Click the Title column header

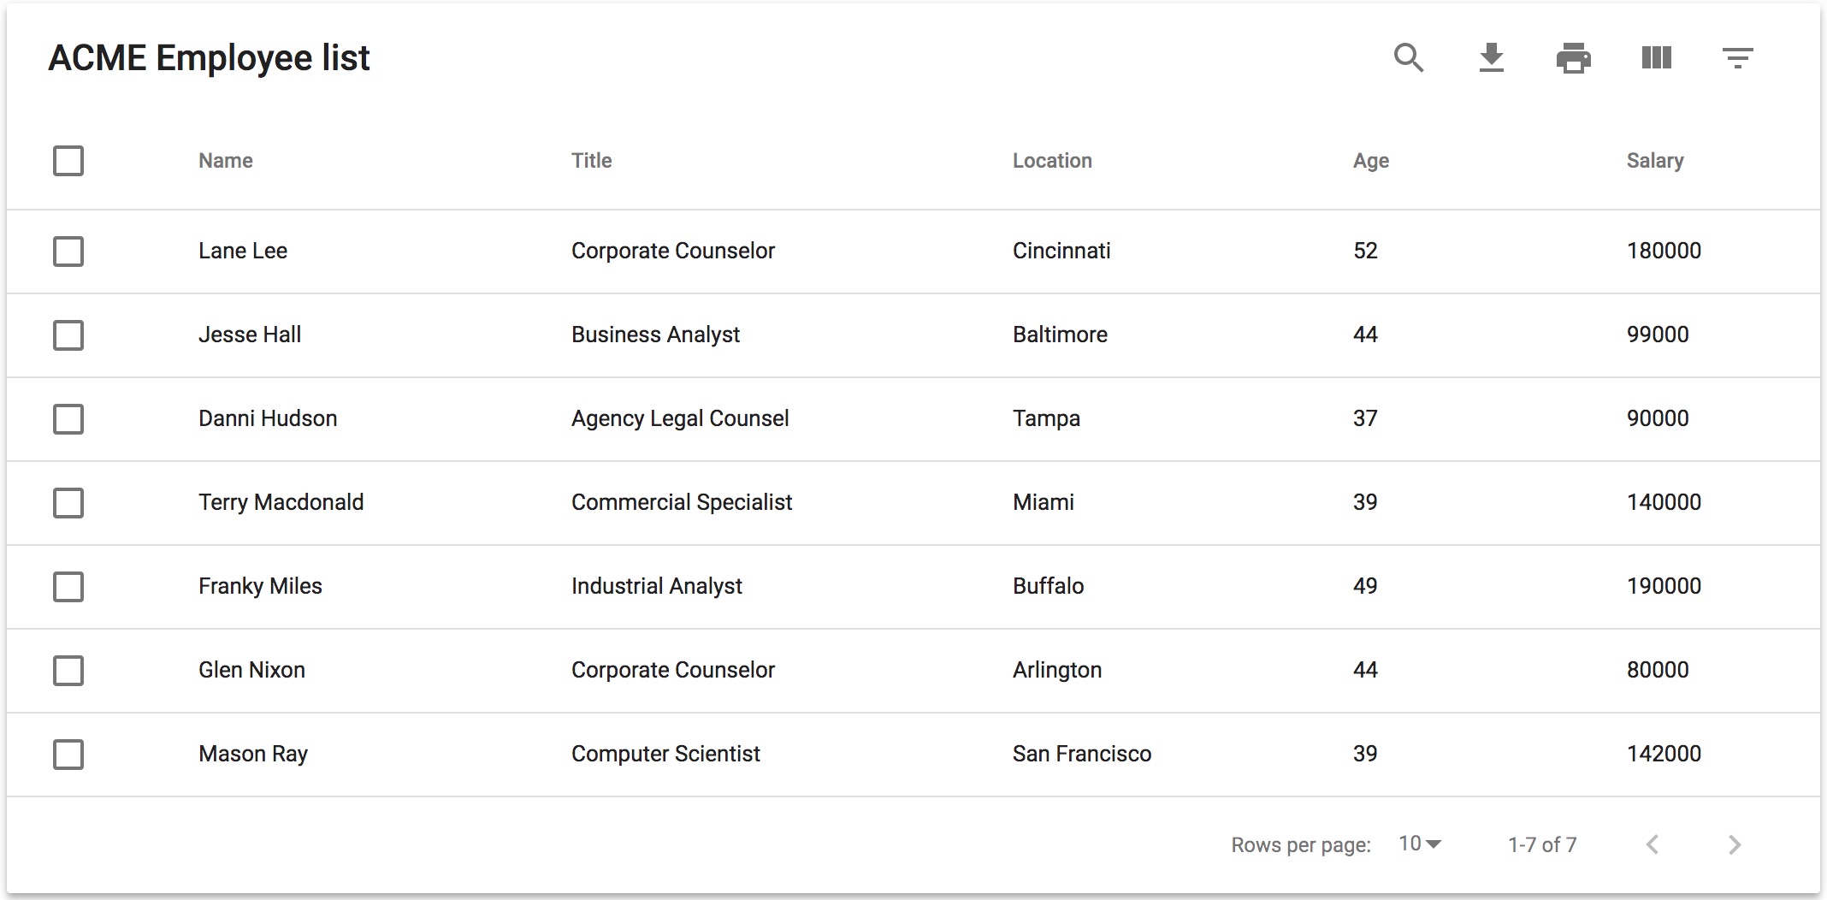click(x=591, y=161)
